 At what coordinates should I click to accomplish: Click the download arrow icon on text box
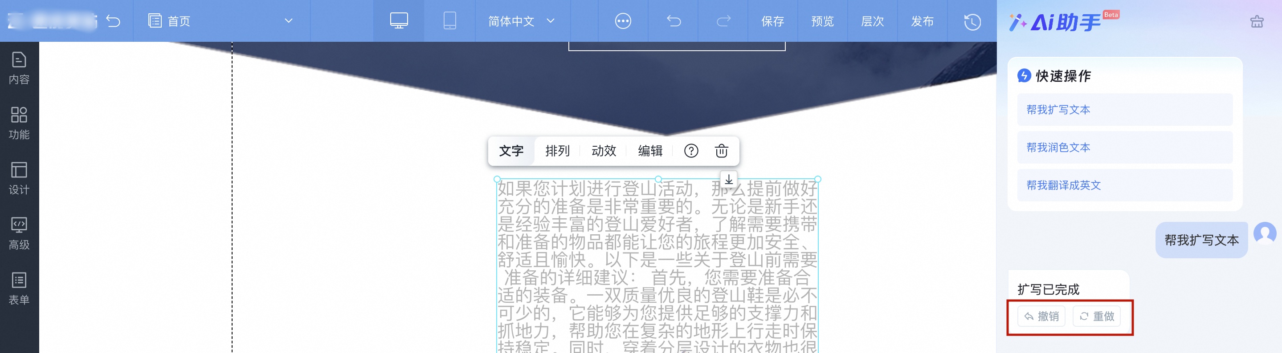coord(729,179)
